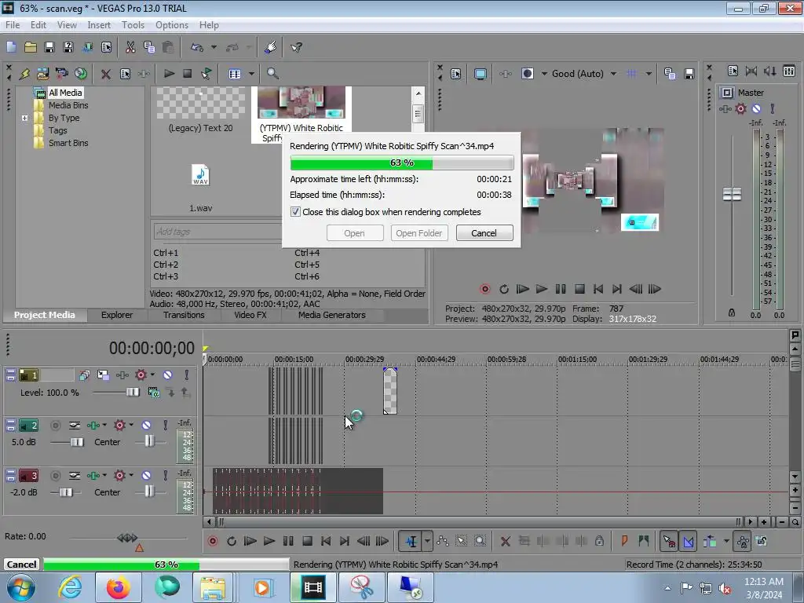This screenshot has height=603, width=804.
Task: Toggle Arm for Record on track 3
Action: tap(56, 475)
